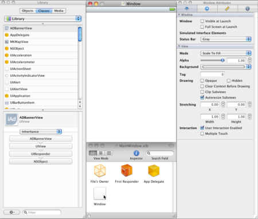258x219 pixels.
Task: Click the gear action button in Library
Action: click(x=11, y=212)
